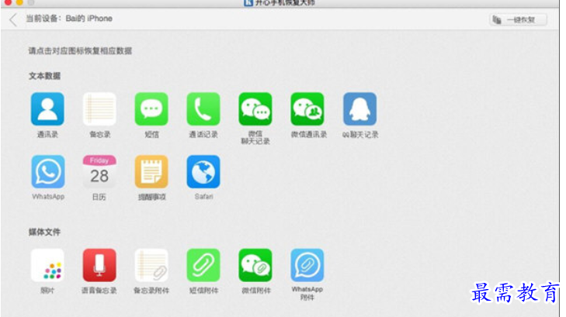Image resolution: width=566 pixels, height=317 pixels.
Task: Click the 请点击对应图标恢复相应数据 instruction text
Action: point(80,51)
